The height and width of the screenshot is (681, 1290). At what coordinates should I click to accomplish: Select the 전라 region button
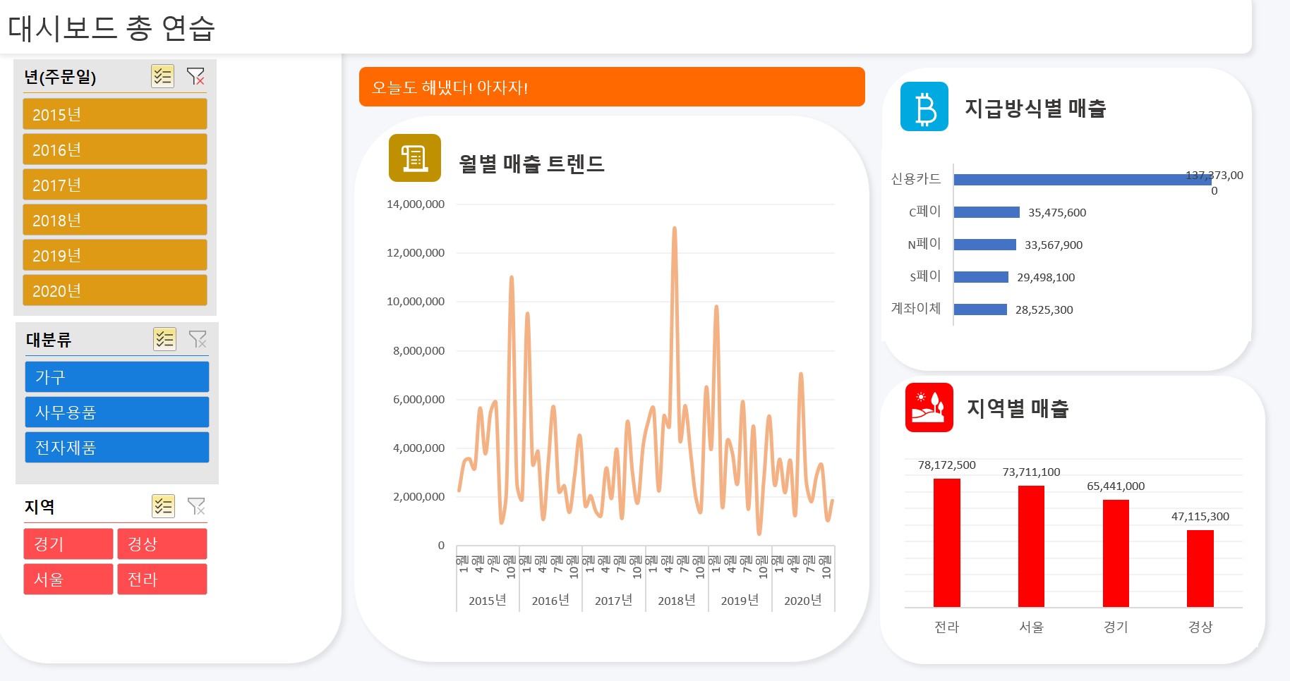[x=162, y=579]
